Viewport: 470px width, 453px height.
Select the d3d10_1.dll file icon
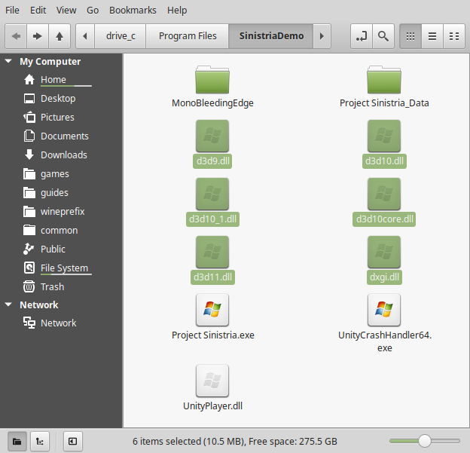coord(212,194)
